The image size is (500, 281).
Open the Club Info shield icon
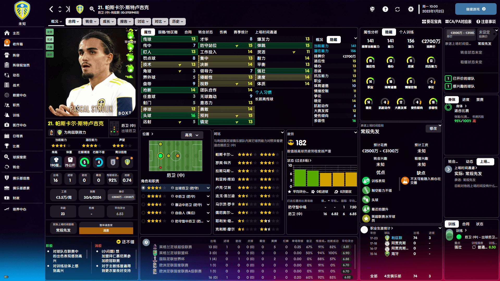(x=7, y=178)
